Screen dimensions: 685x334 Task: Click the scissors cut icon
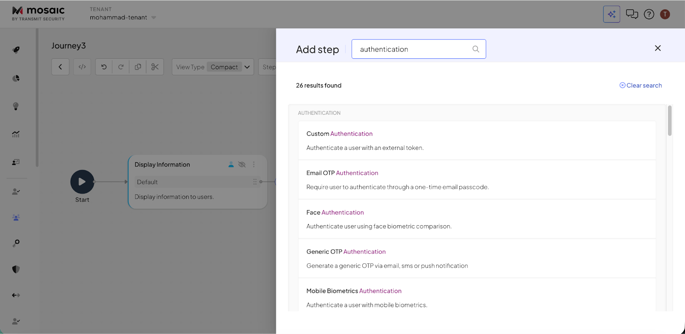155,67
